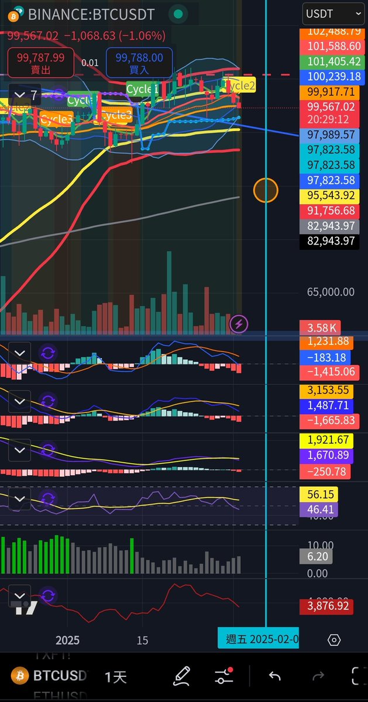The width and height of the screenshot is (368, 702).
Task: Click the orange 99,917.71 price label
Action: pyautogui.click(x=329, y=92)
